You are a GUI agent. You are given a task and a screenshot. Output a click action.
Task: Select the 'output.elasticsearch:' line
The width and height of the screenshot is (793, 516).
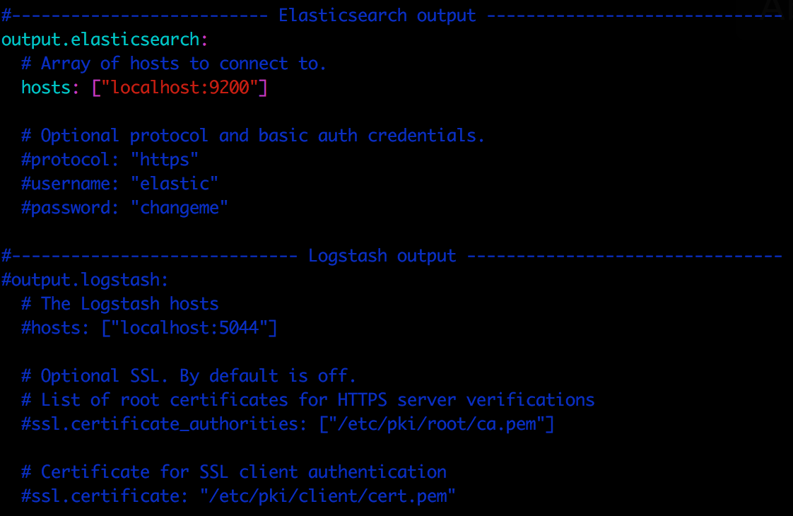click(x=105, y=40)
